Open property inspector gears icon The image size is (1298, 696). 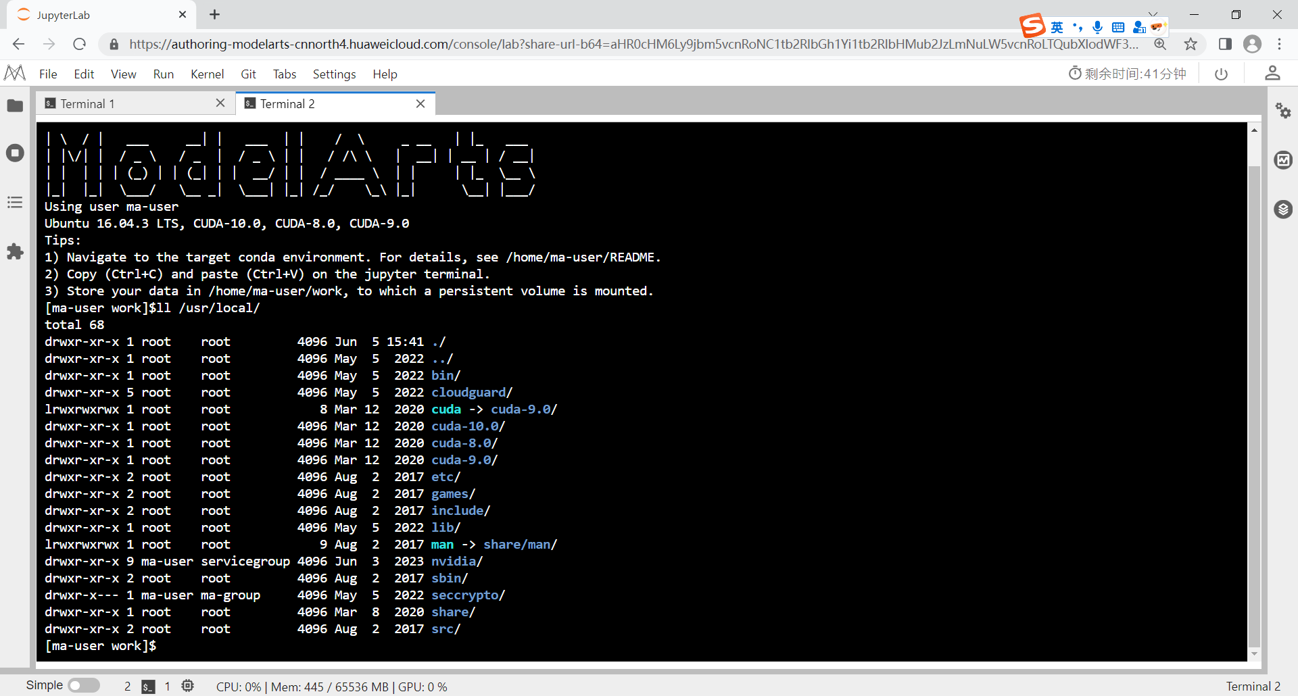point(1283,110)
